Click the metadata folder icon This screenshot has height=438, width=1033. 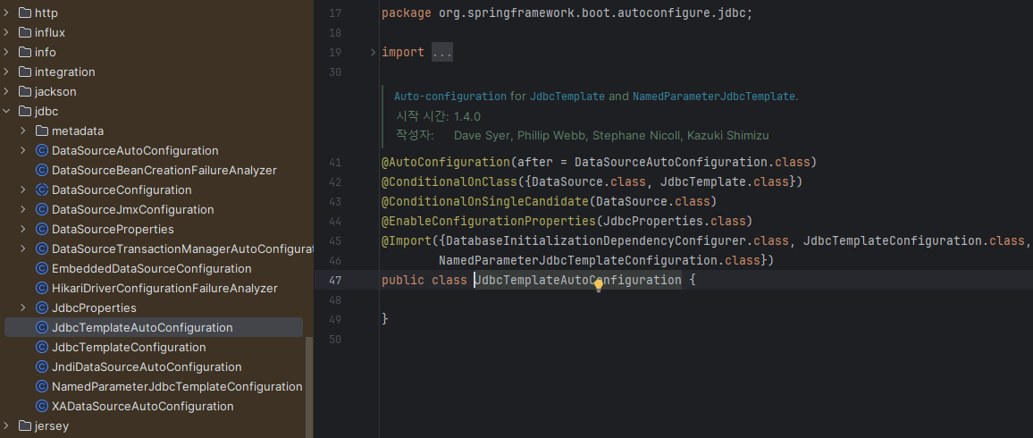pos(42,131)
